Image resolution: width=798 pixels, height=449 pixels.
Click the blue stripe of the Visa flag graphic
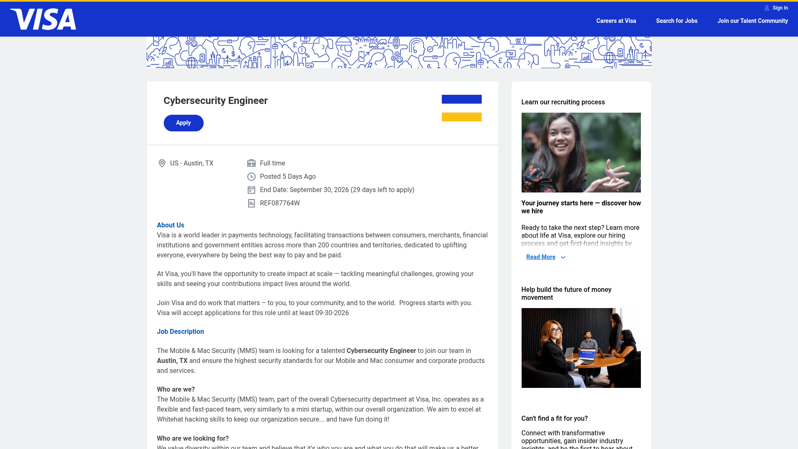[462, 99]
